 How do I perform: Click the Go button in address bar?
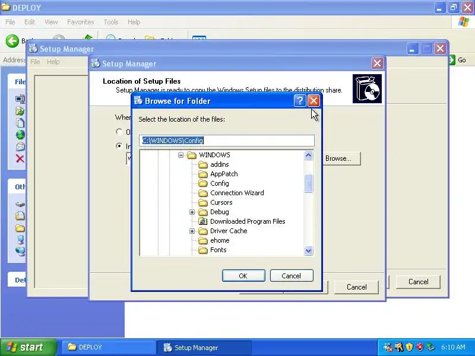[x=457, y=60]
